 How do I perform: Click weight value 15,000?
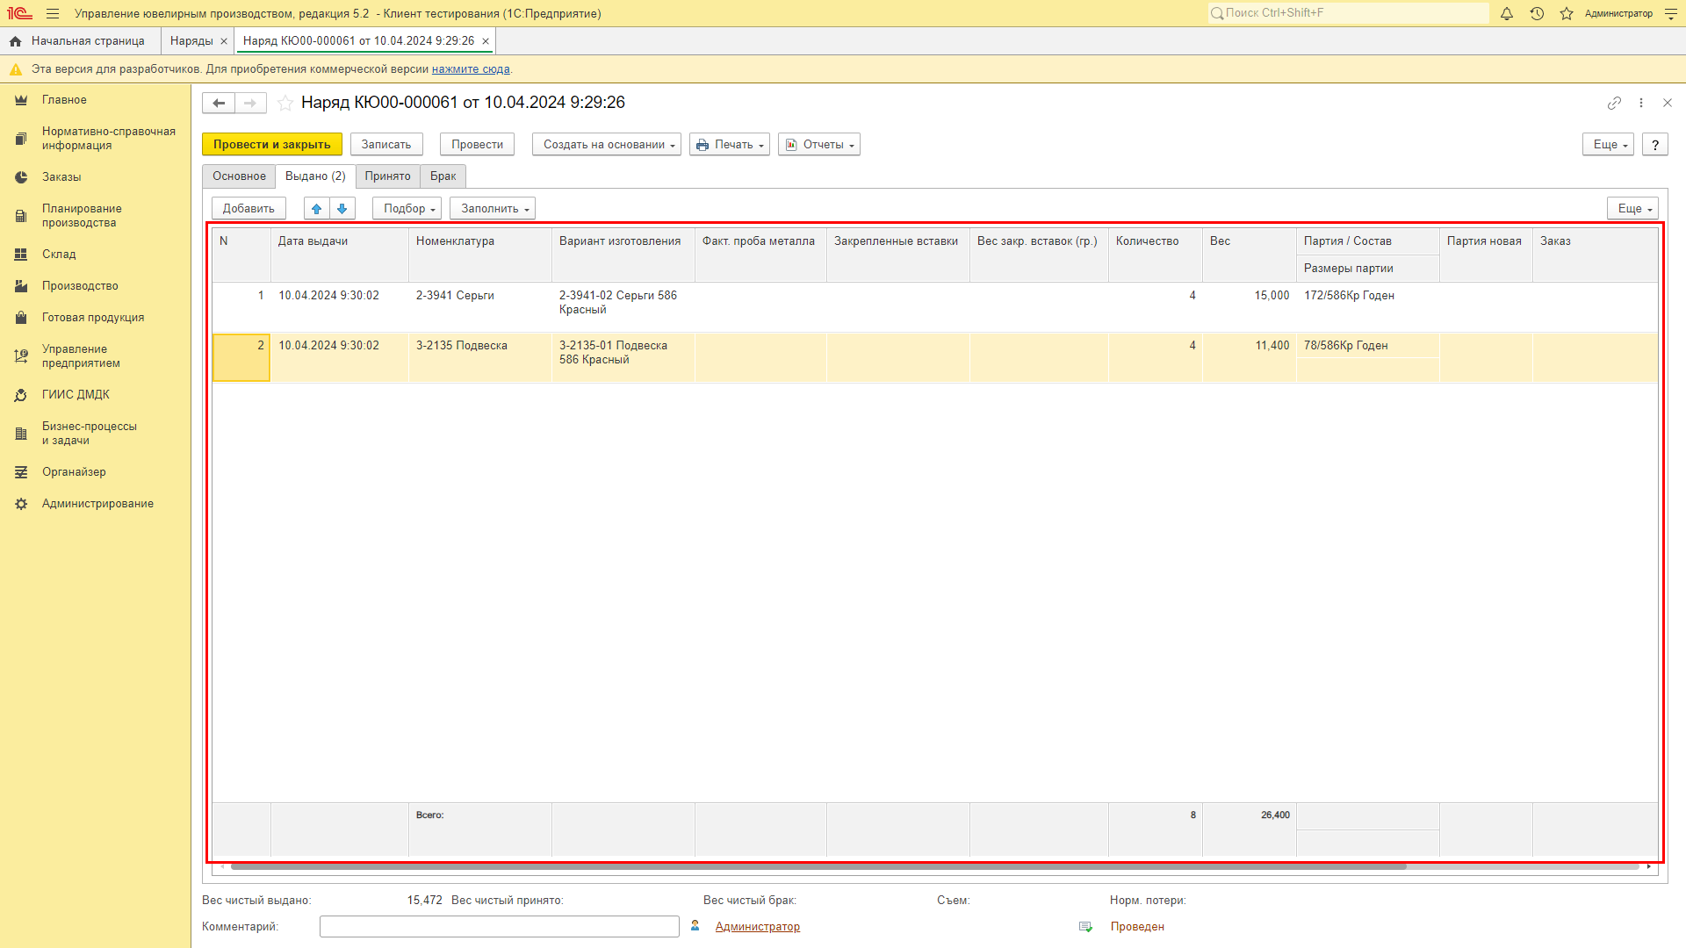pos(1250,307)
